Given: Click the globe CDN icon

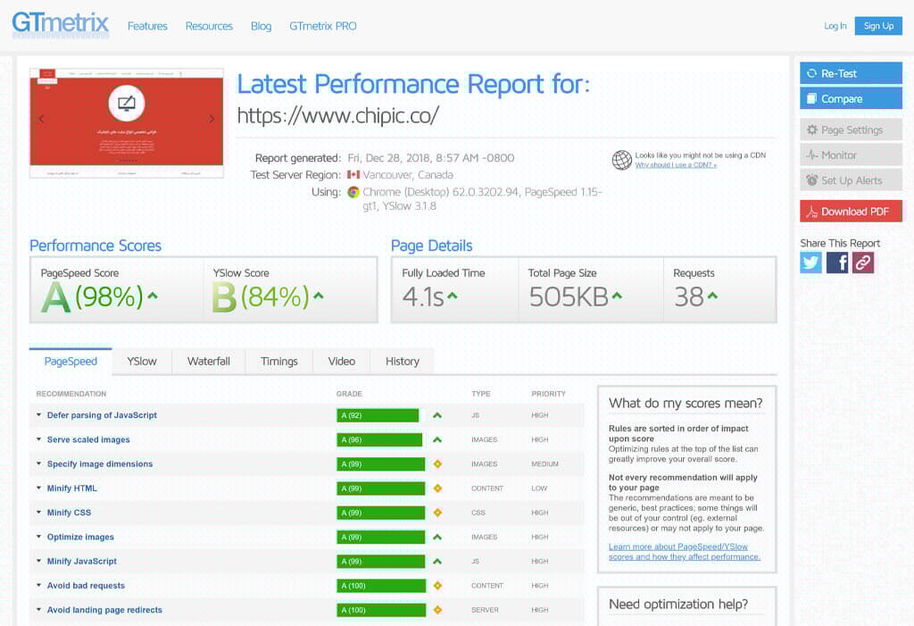Looking at the screenshot, I should tap(621, 159).
